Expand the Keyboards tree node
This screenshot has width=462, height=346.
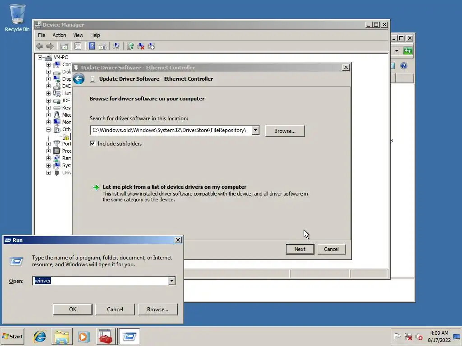[x=48, y=108]
